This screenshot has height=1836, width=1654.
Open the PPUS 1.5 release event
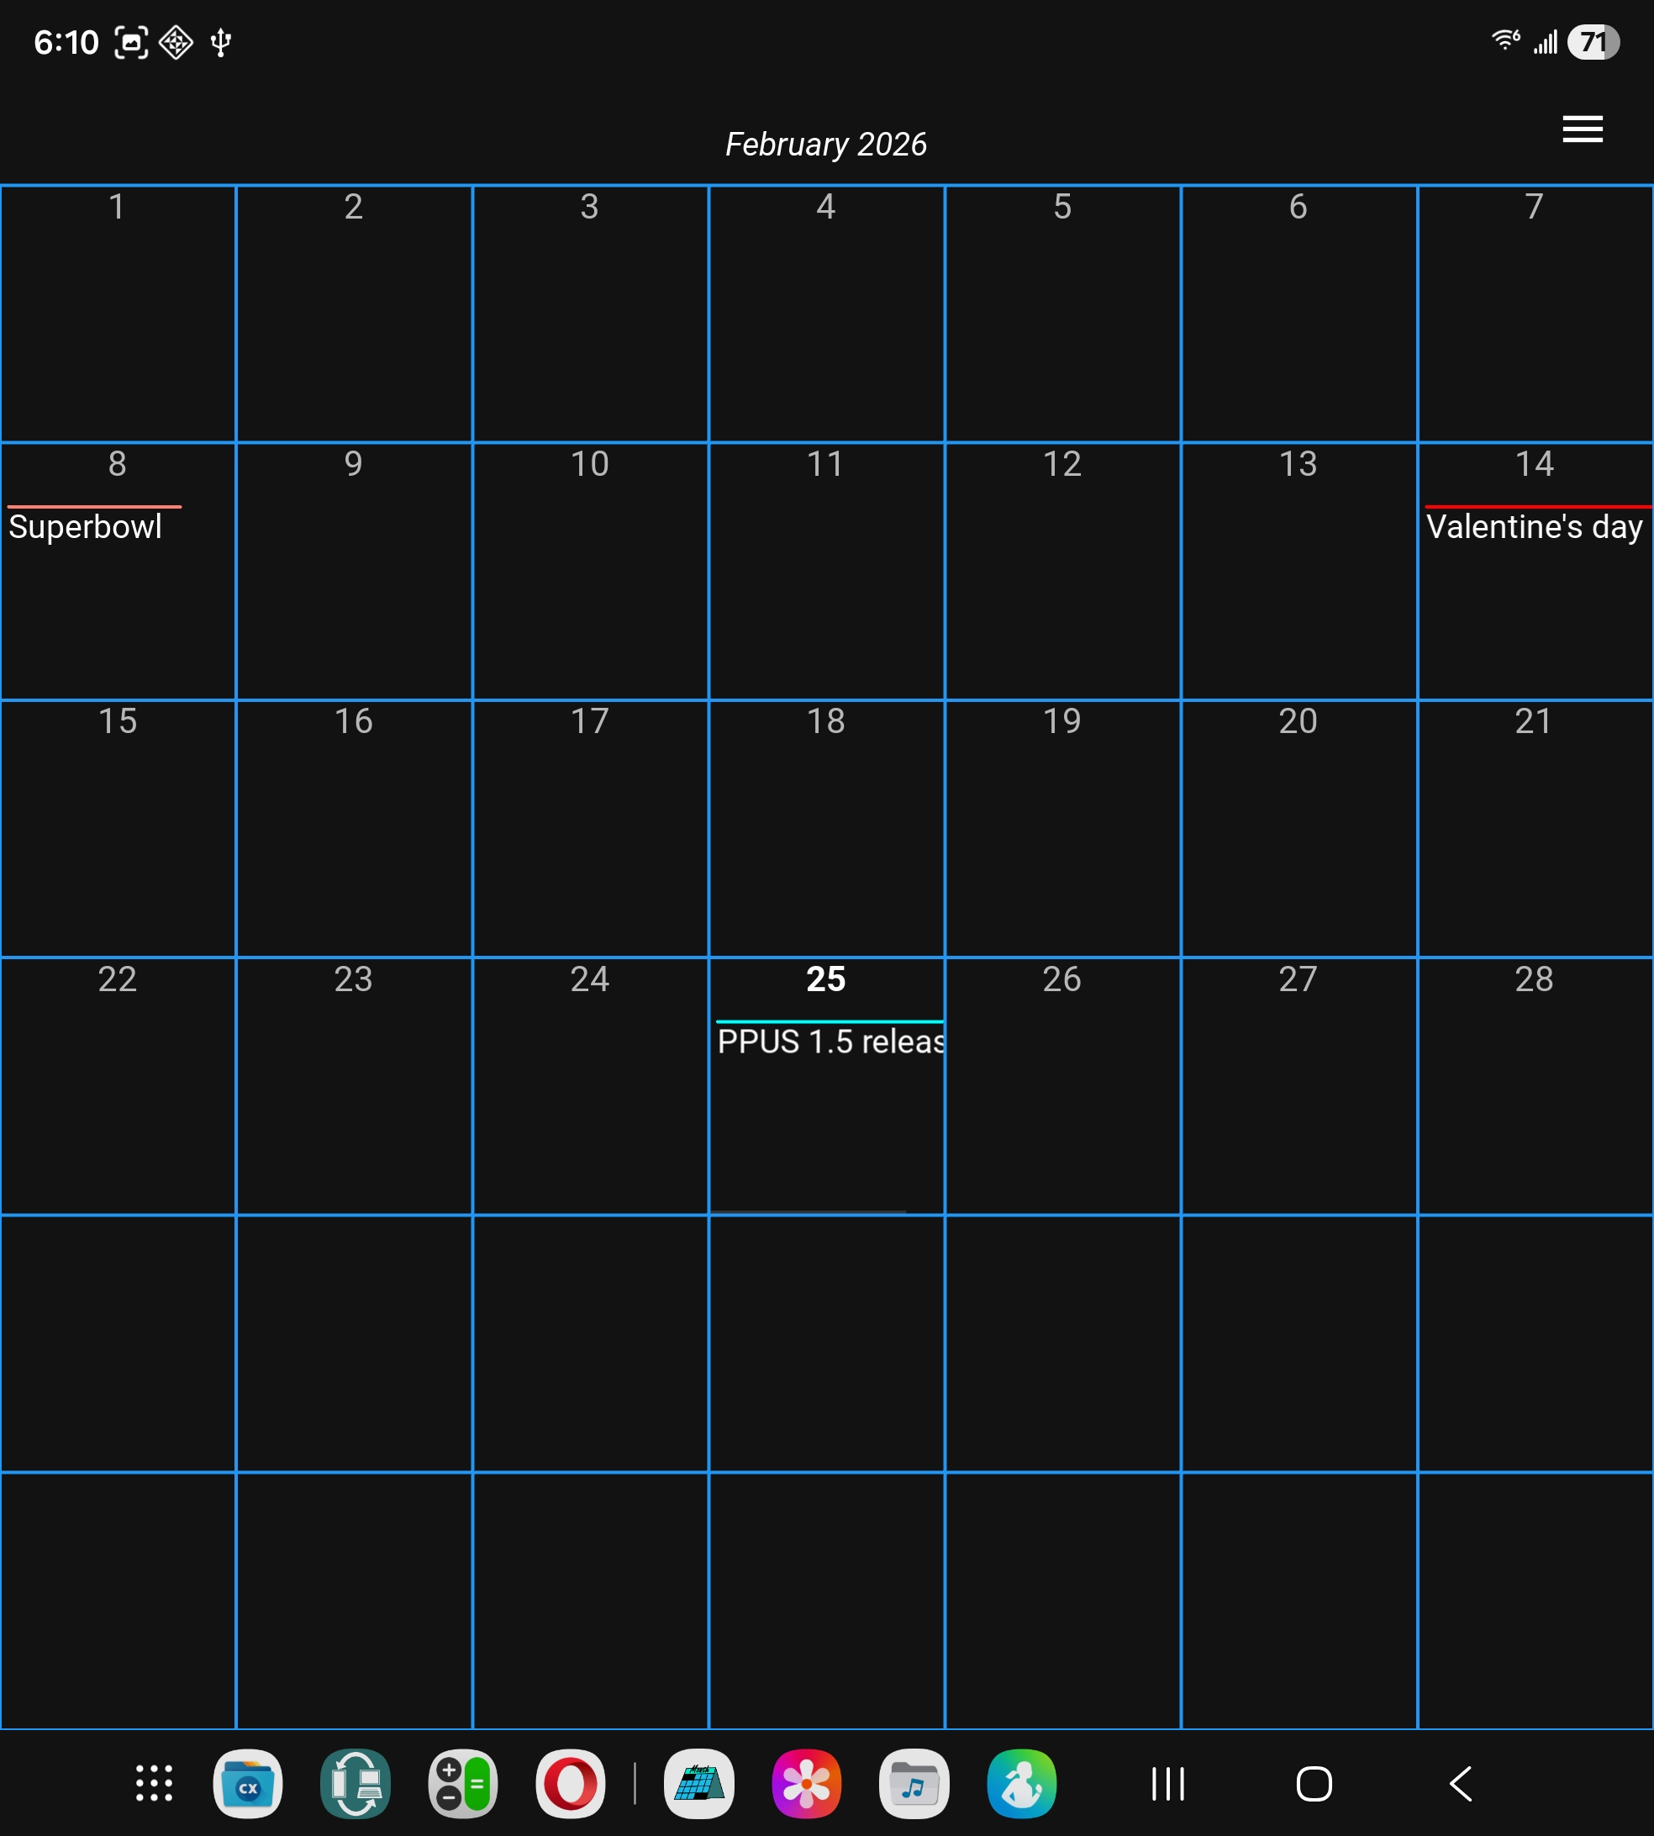829,1041
